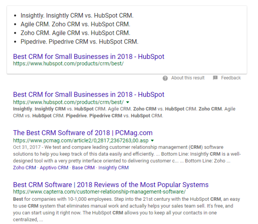
Task: Click snippet bullet Agile CRM. Zoho CRM vs. HubSpot
Action: (75, 24)
